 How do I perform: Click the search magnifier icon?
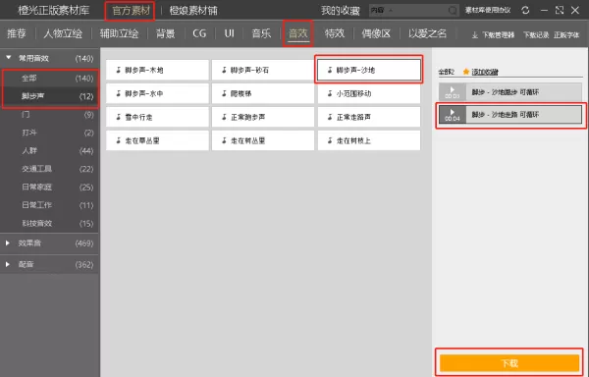(453, 10)
